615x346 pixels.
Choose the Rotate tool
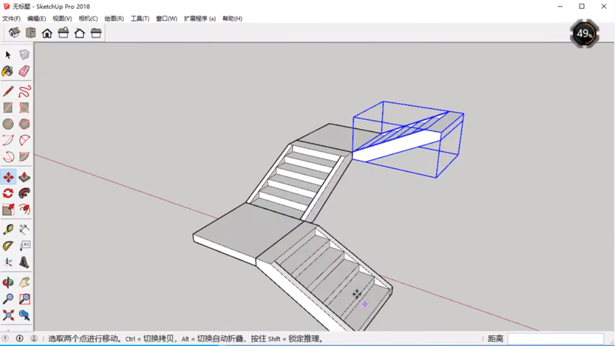pyautogui.click(x=8, y=193)
